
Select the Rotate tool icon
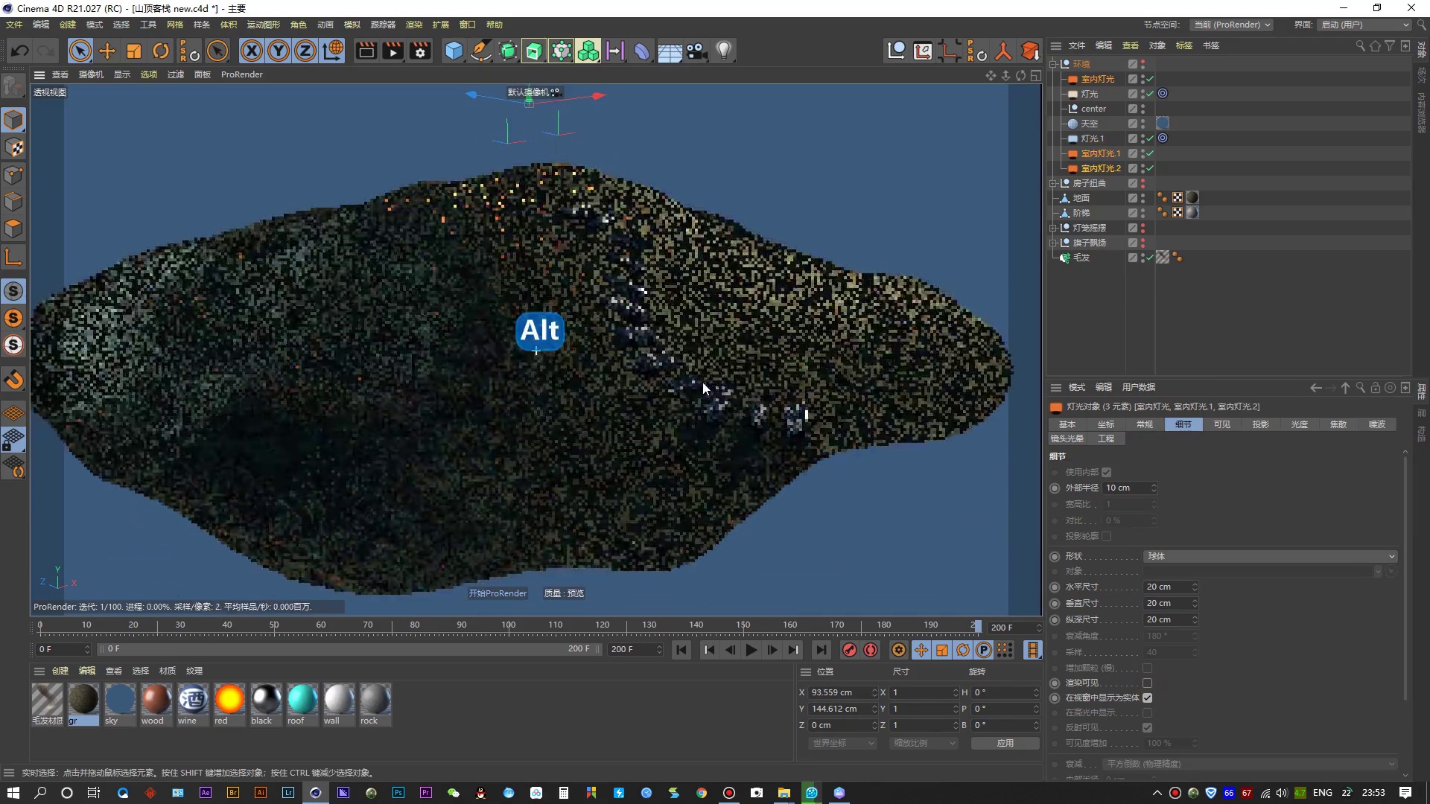[161, 51]
